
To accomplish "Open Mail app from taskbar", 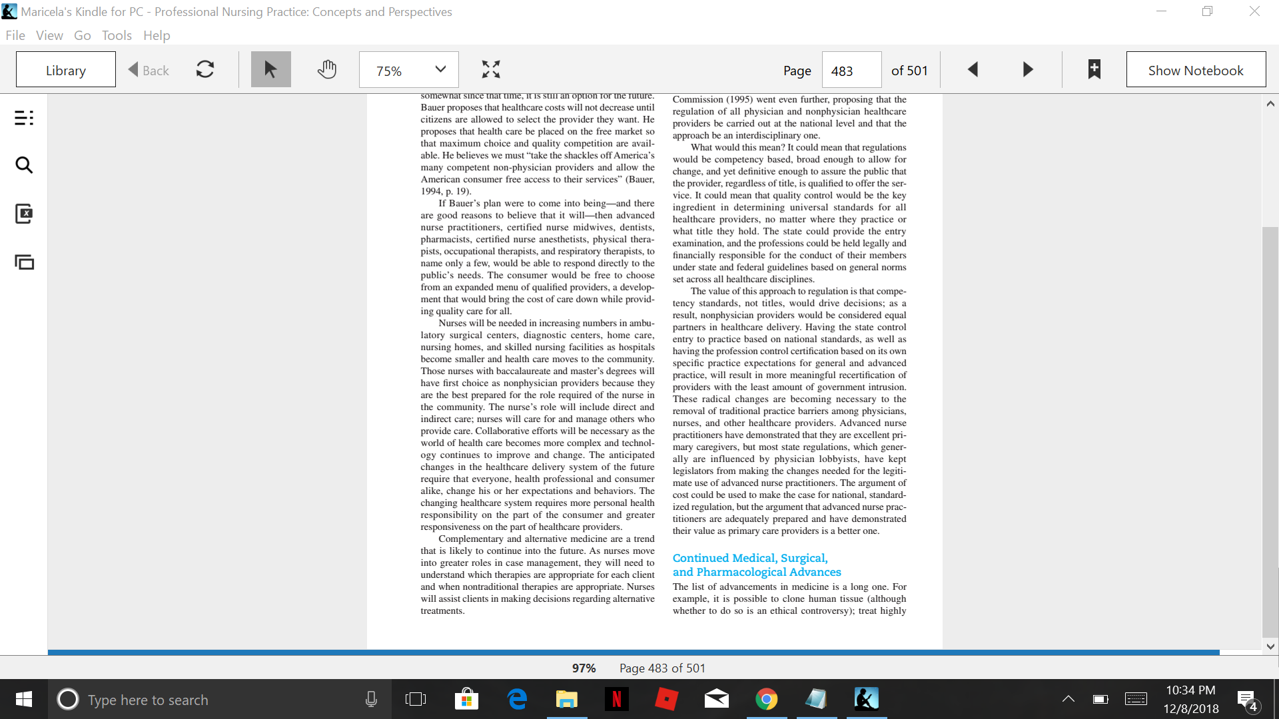I will click(x=717, y=699).
